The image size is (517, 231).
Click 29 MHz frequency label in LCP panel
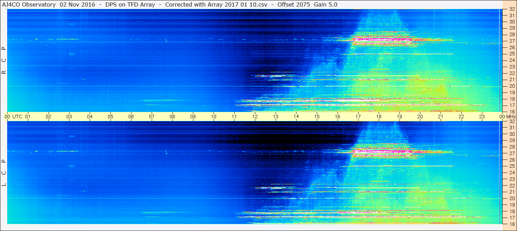[x=512, y=141]
